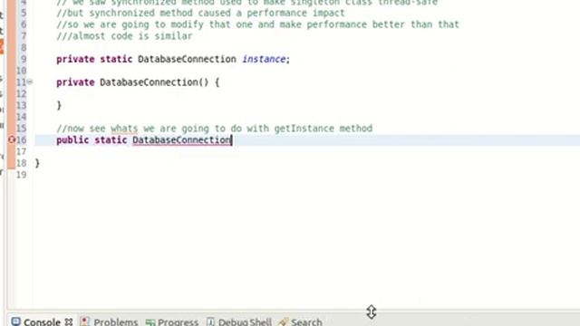The image size is (580, 326).
Task: Click the 'whats' misspelled word in comment
Action: tap(124, 129)
